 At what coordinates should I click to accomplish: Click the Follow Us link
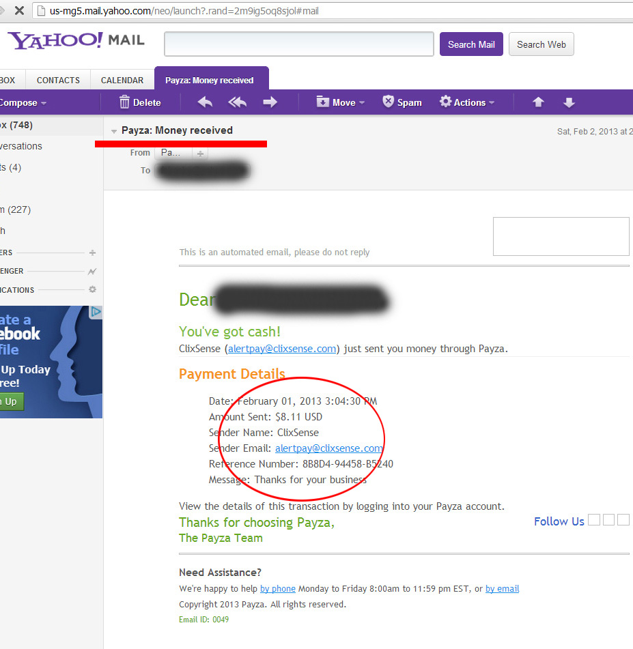tap(559, 521)
